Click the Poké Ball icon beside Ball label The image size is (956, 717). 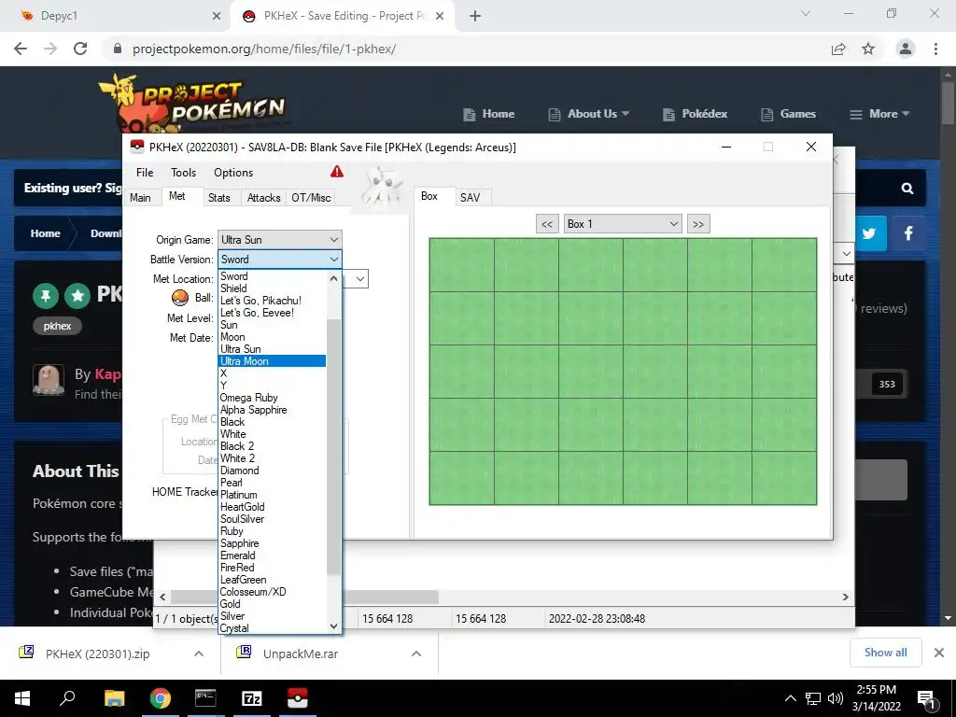180,298
